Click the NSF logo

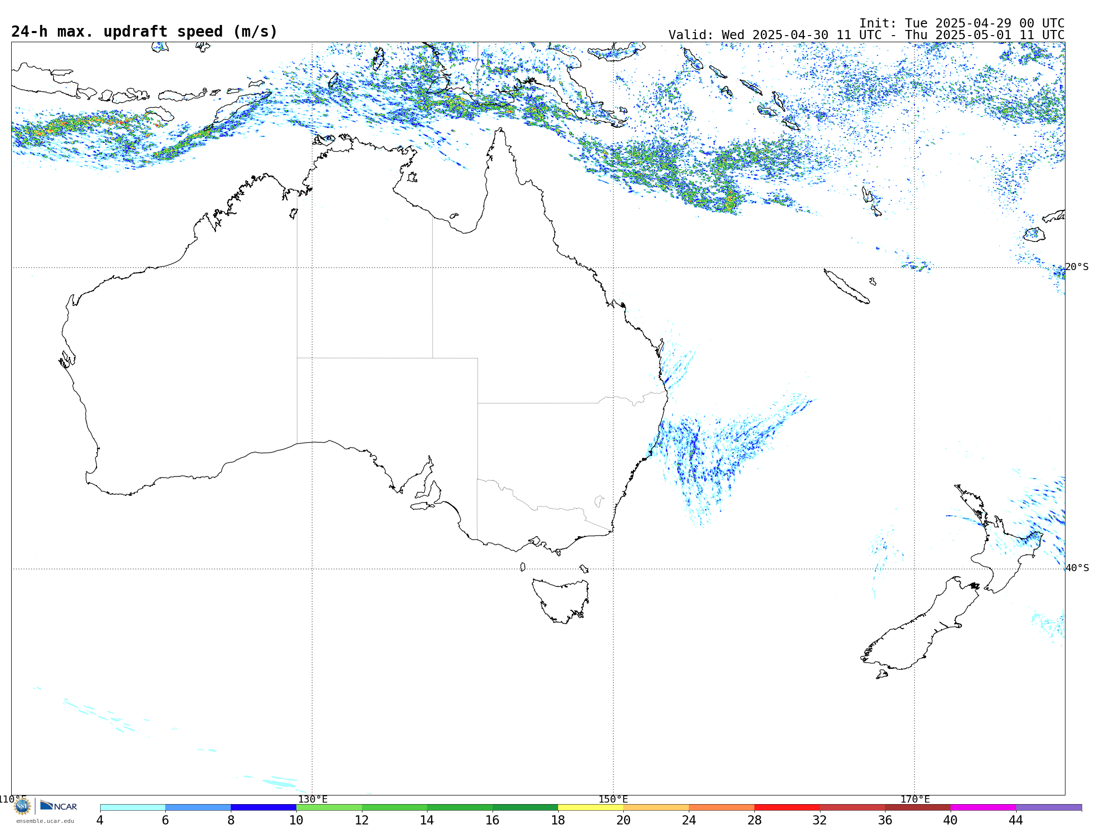pos(22,806)
